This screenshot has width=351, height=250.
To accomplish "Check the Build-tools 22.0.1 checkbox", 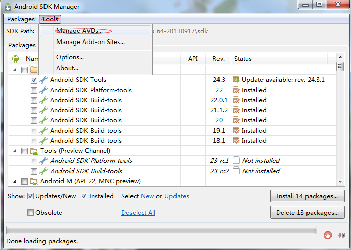I will pyautogui.click(x=34, y=100).
